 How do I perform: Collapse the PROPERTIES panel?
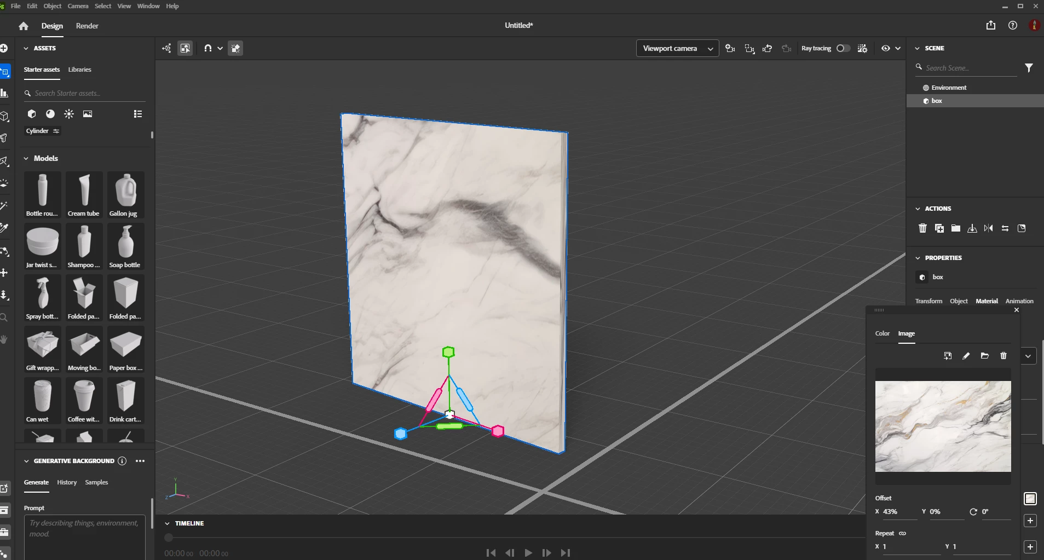pyautogui.click(x=918, y=258)
